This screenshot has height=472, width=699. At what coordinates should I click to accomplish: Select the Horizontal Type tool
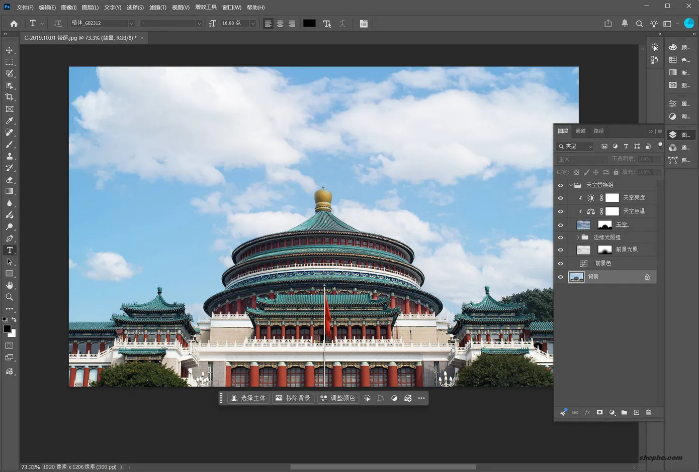pyautogui.click(x=9, y=250)
